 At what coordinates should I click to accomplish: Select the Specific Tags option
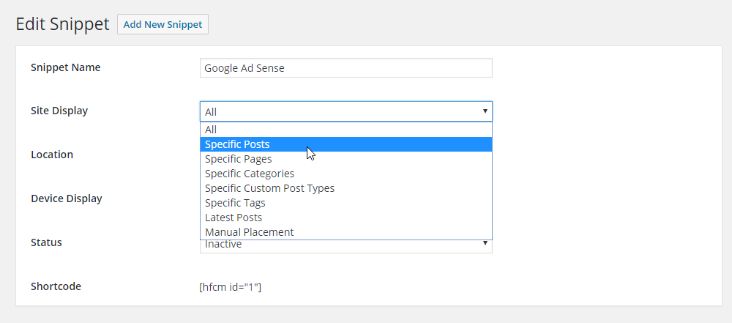tap(346, 203)
